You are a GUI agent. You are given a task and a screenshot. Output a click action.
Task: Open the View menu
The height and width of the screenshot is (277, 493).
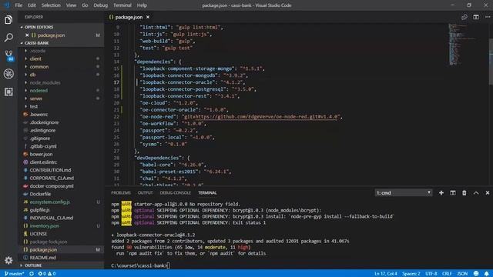pyautogui.click(x=71, y=5)
